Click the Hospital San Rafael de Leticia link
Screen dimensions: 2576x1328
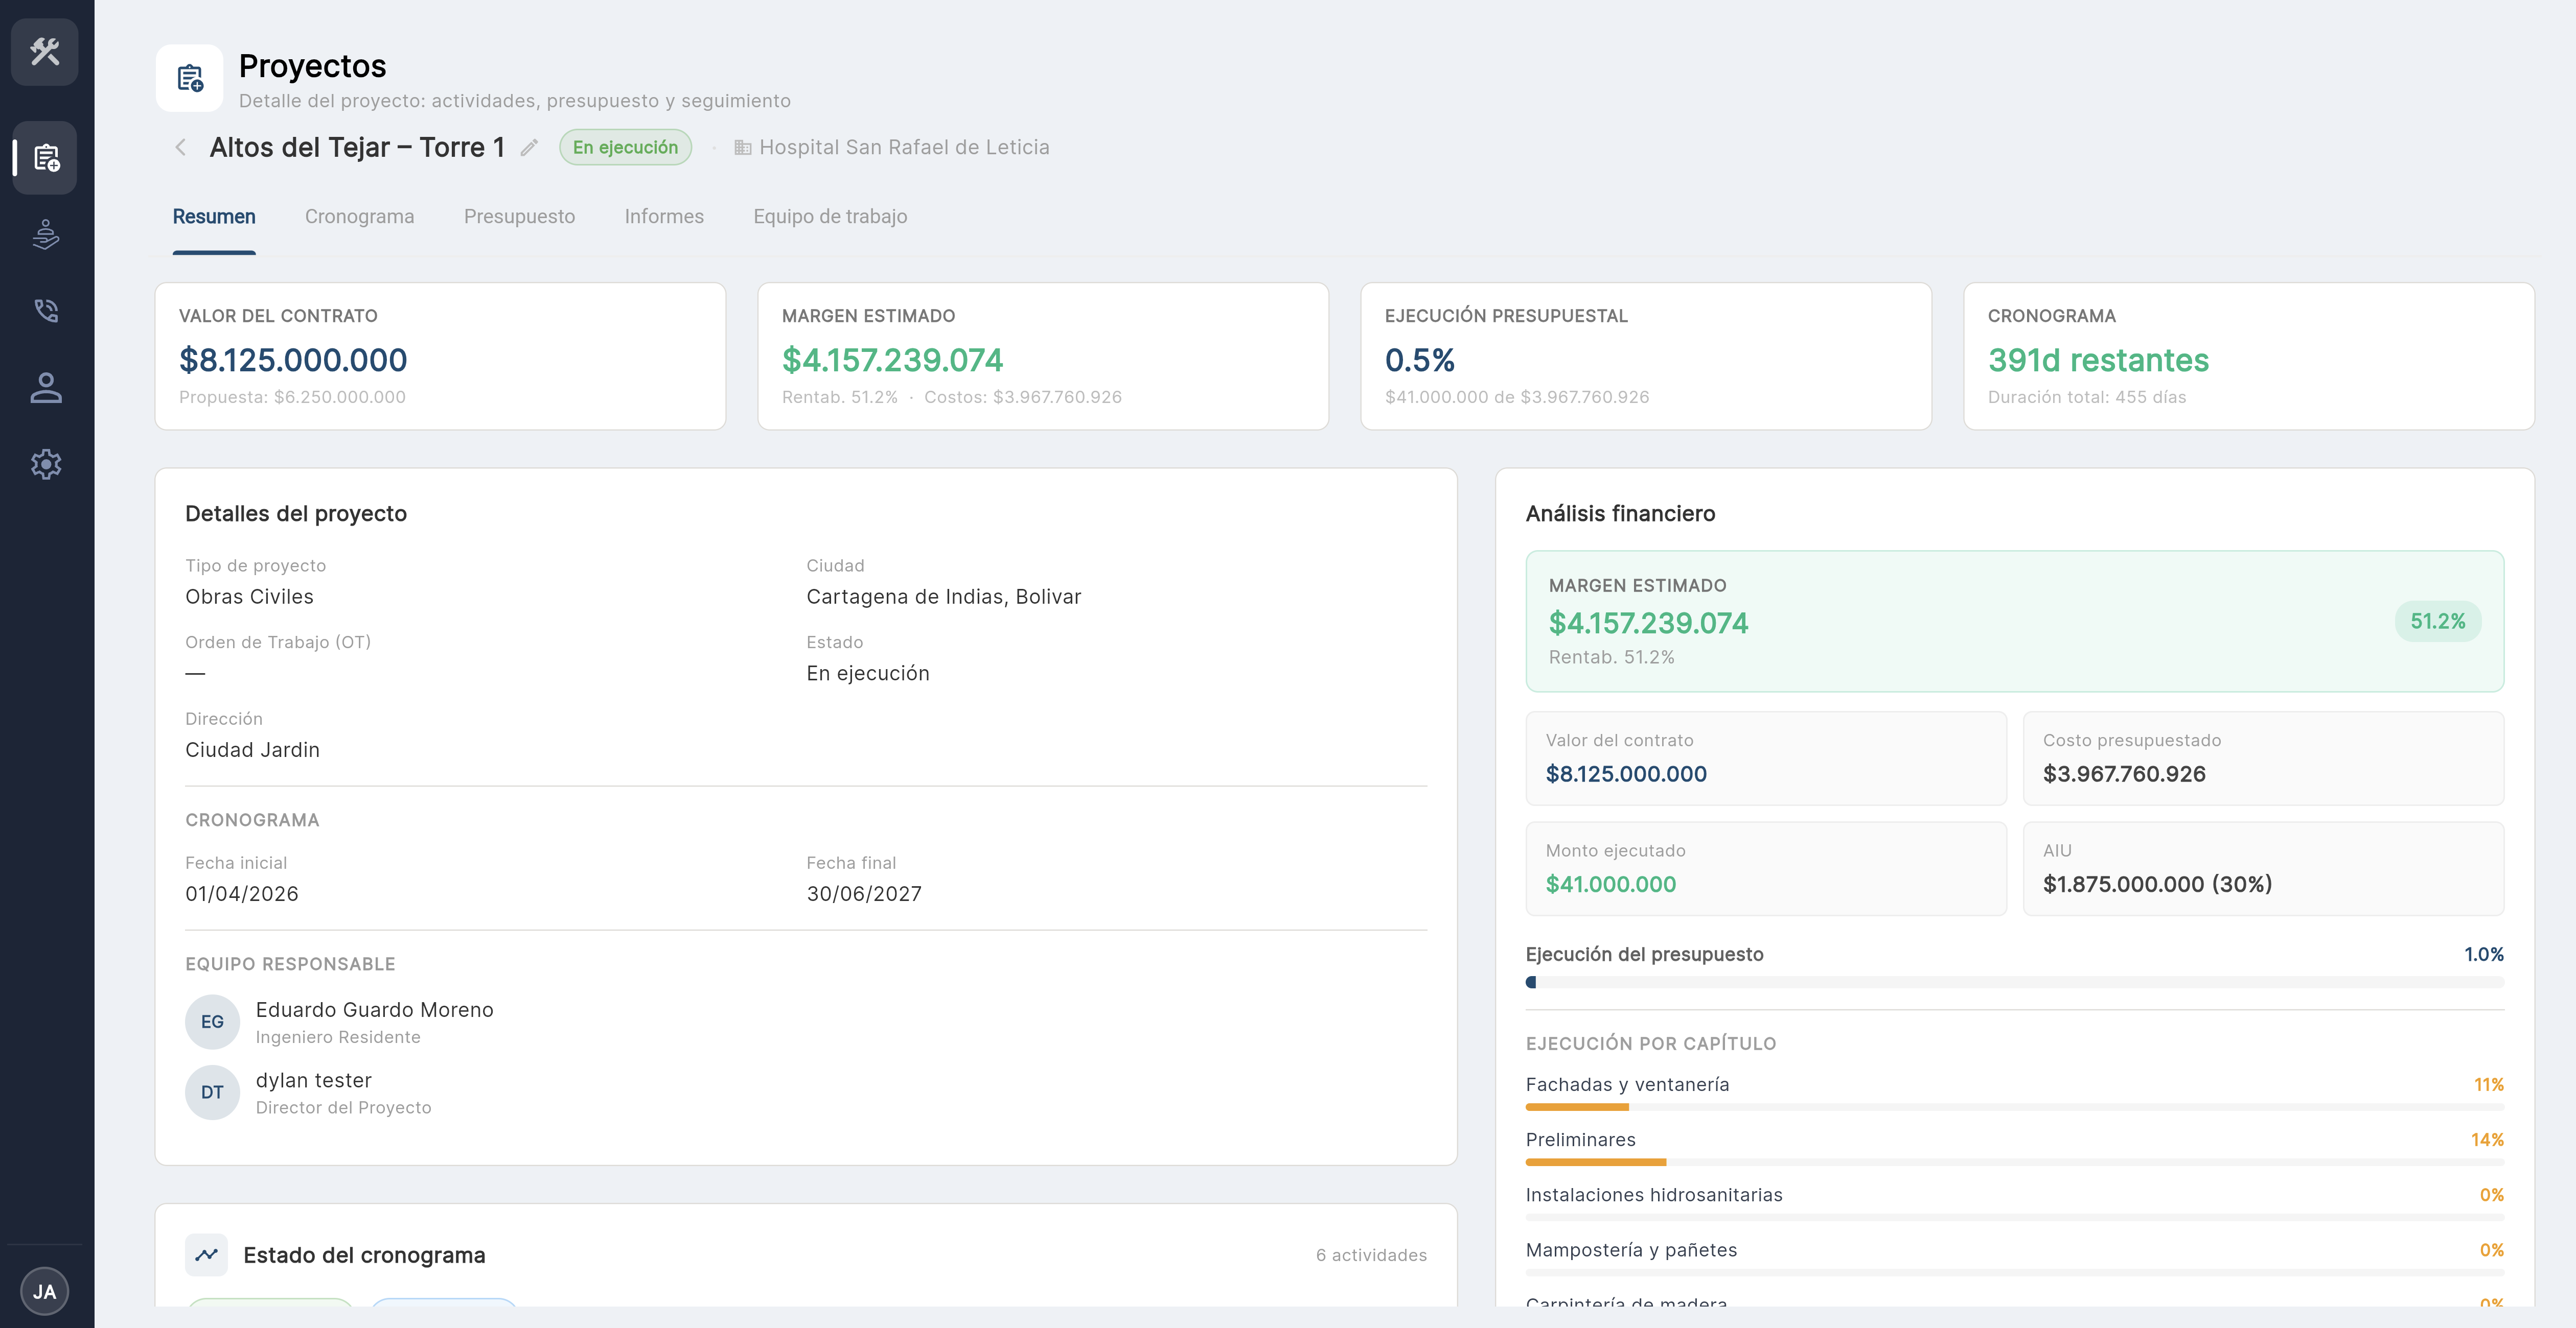904,147
